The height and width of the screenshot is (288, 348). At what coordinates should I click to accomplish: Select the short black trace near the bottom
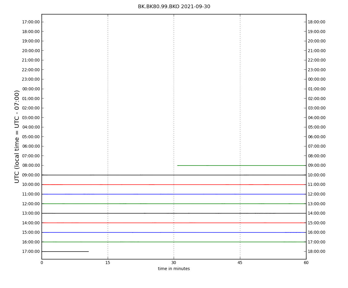tap(65, 252)
